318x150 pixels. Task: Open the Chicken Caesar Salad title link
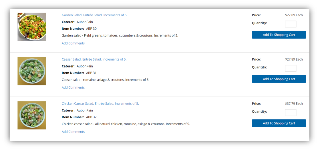tap(100, 103)
